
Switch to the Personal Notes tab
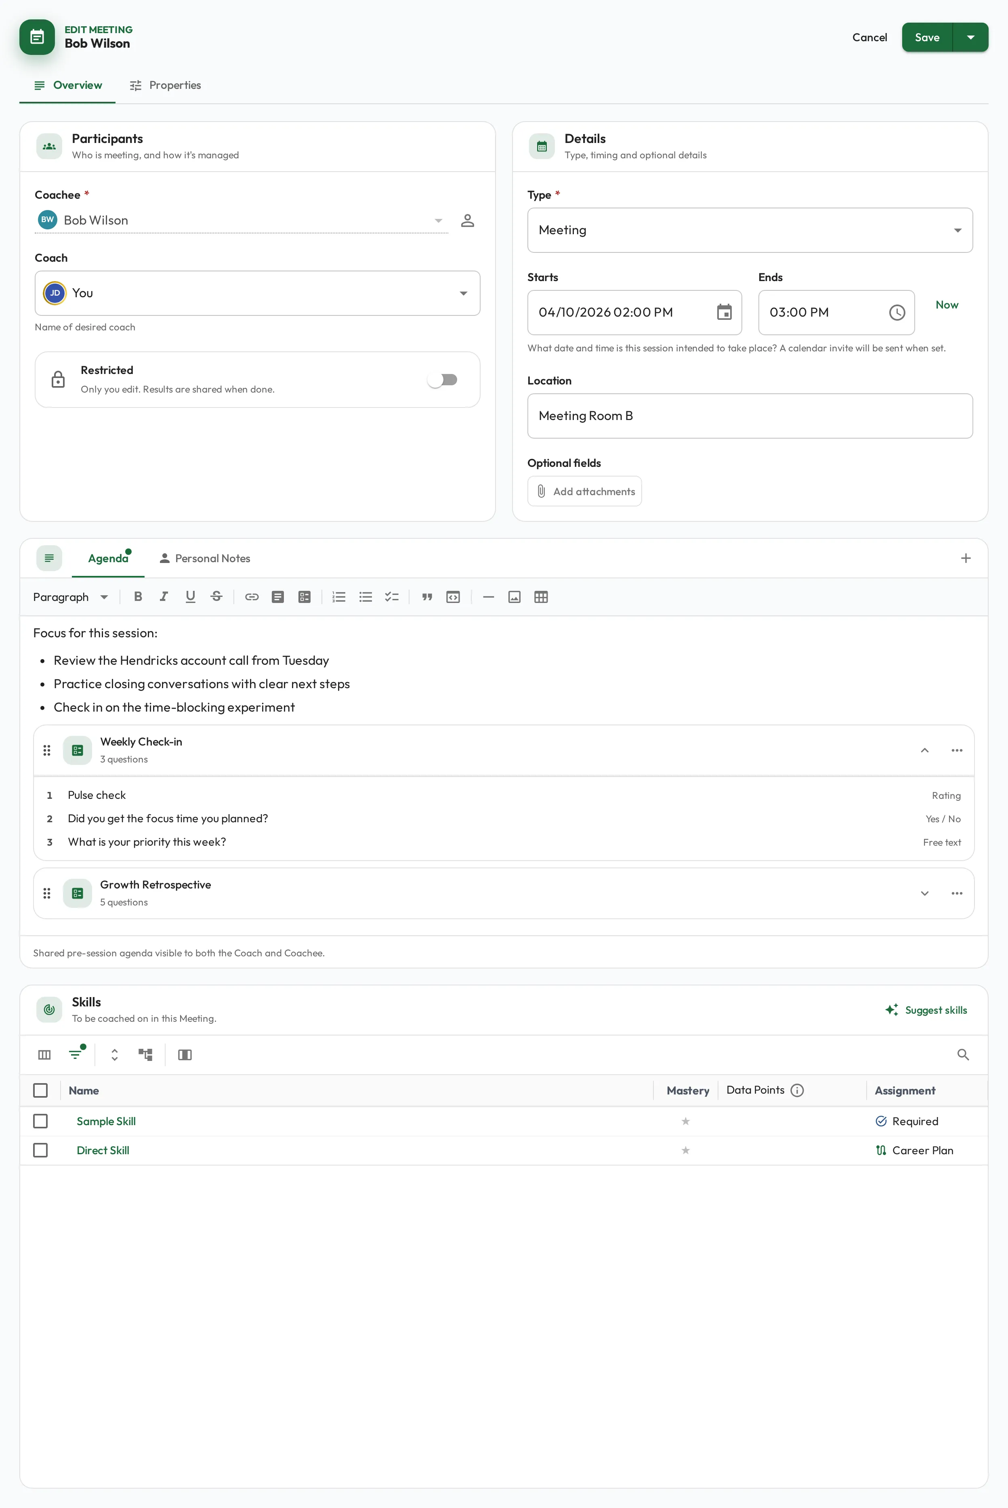pyautogui.click(x=204, y=559)
